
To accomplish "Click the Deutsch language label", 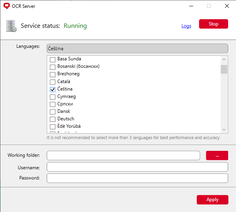I will [x=66, y=119].
